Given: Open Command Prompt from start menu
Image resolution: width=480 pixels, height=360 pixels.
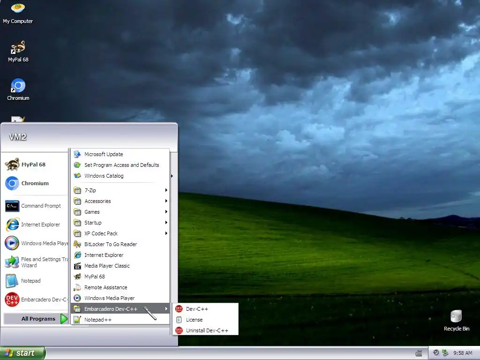Looking at the screenshot, I should tap(36, 206).
